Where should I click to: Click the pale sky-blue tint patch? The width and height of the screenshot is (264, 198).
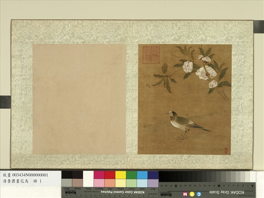(142, 183)
